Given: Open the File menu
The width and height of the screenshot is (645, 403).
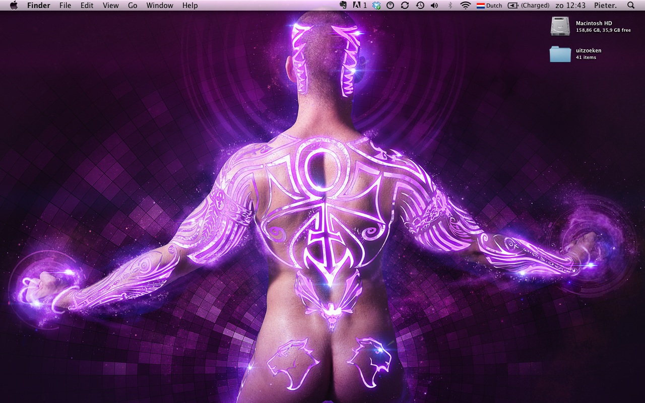Looking at the screenshot, I should pos(65,6).
